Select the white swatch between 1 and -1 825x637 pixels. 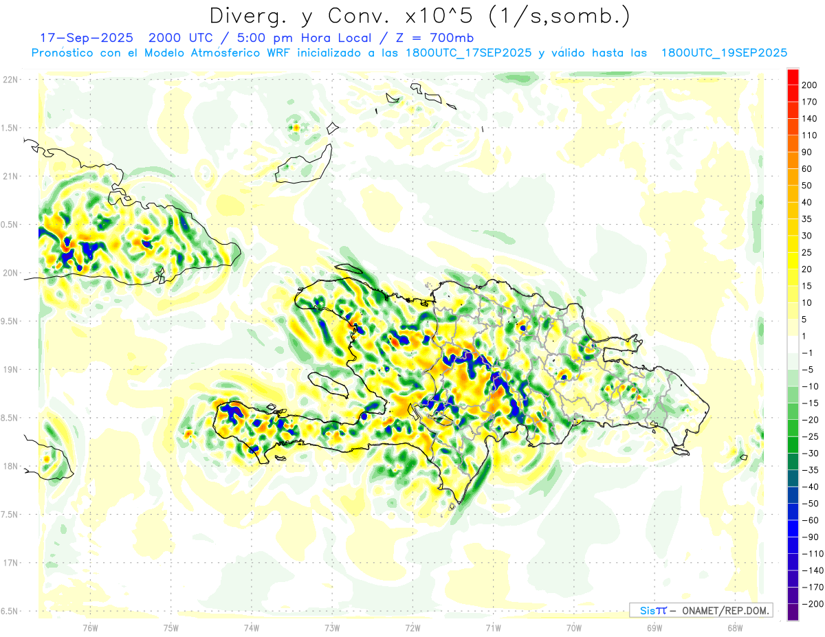[793, 344]
